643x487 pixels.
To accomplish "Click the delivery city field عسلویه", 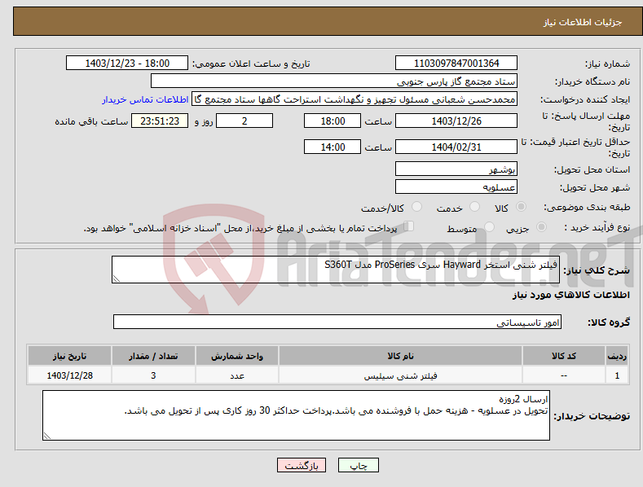I will tap(456, 187).
